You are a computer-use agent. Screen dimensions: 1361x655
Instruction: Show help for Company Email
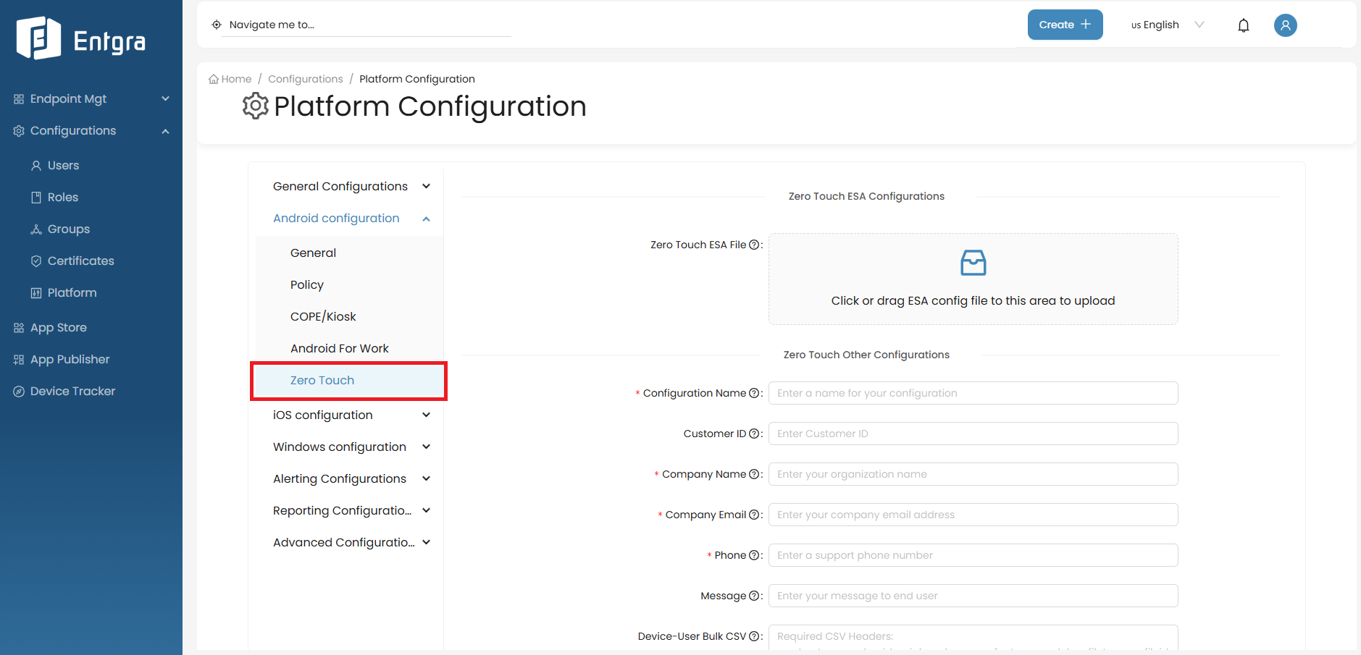pos(754,515)
